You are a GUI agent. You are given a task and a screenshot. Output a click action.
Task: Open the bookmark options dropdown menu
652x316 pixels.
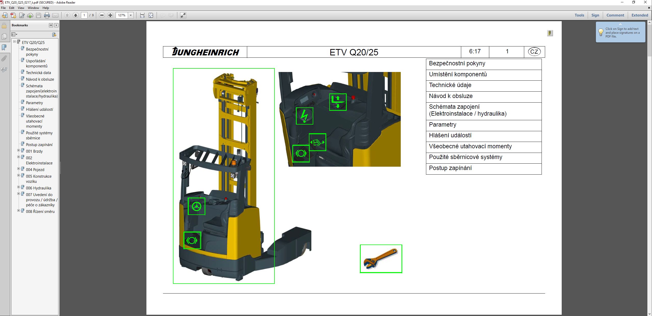(x=14, y=34)
